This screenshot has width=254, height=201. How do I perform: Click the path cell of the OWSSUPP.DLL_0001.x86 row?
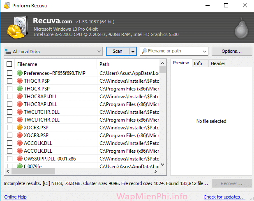129,159
